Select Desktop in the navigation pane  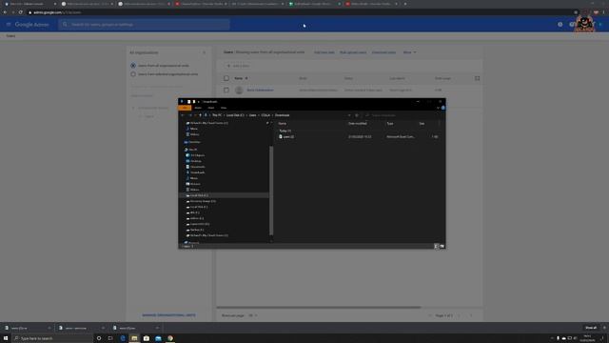coord(194,161)
